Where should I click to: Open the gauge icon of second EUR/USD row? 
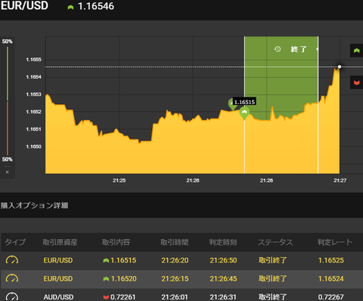[12, 278]
